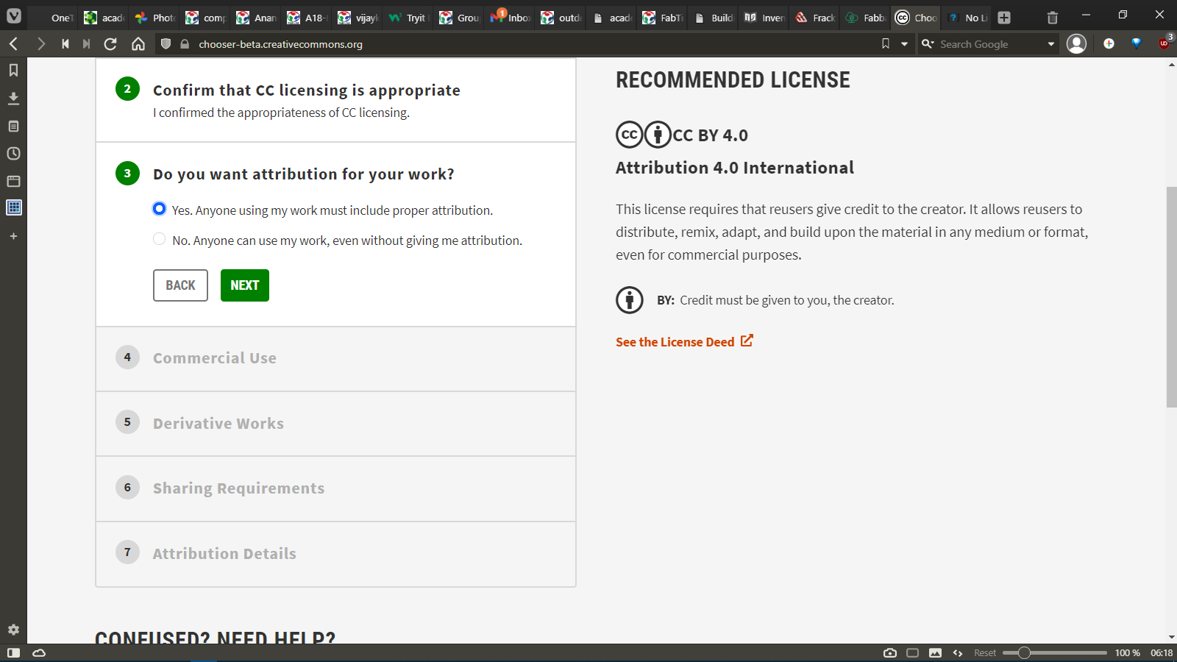Focus the Search Google field
This screenshot has height=662, width=1177.
(x=990, y=44)
